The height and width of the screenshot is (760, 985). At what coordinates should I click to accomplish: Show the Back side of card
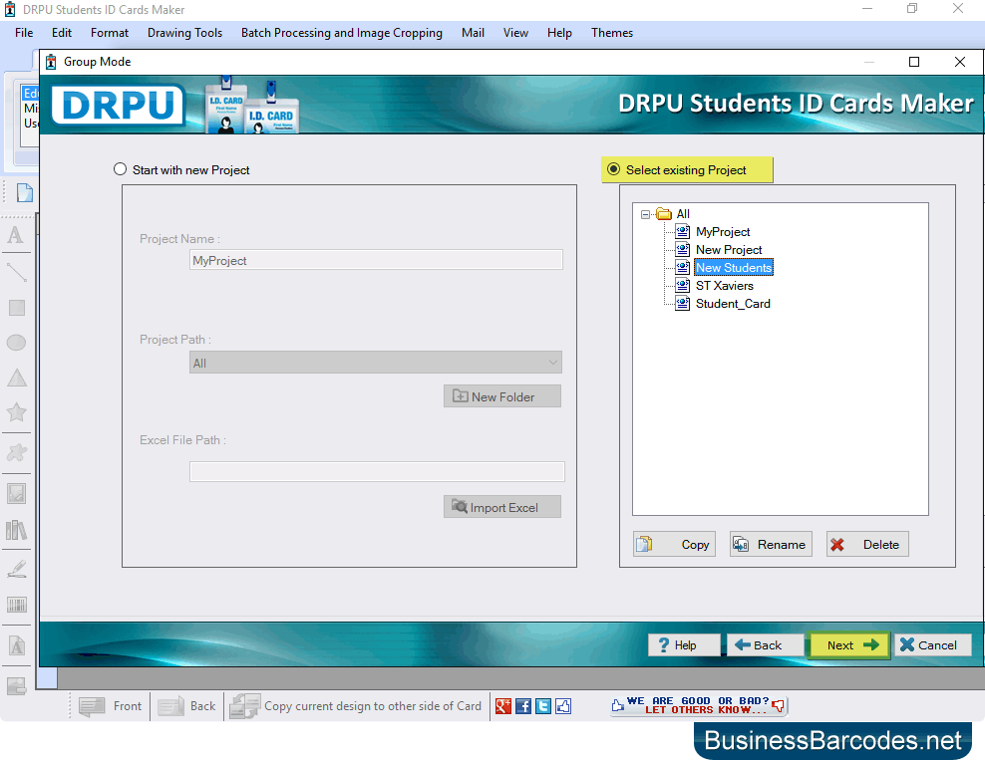pos(186,706)
